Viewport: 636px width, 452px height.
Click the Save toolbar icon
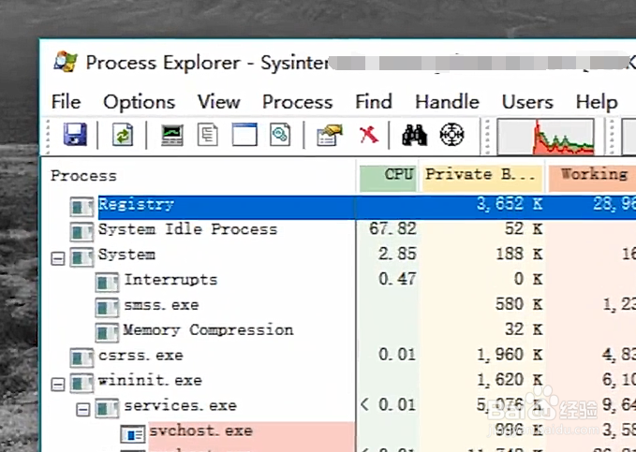pos(75,134)
